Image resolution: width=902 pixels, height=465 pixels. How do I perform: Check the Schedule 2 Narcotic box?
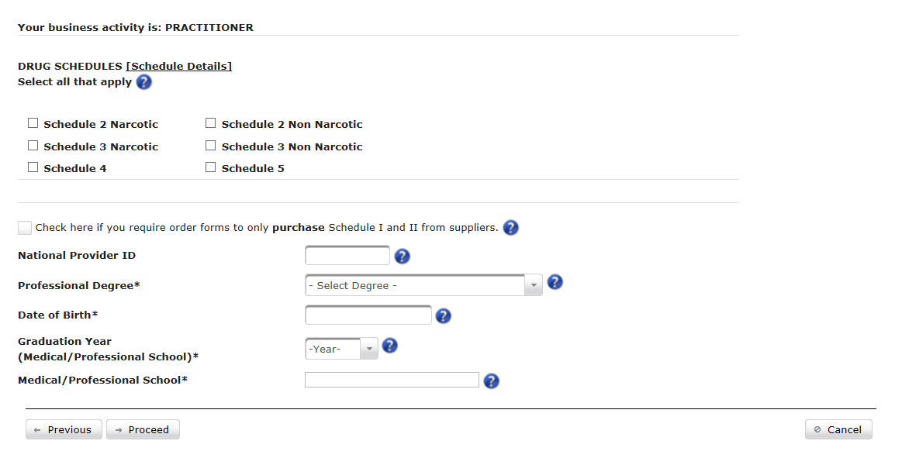coord(33,123)
